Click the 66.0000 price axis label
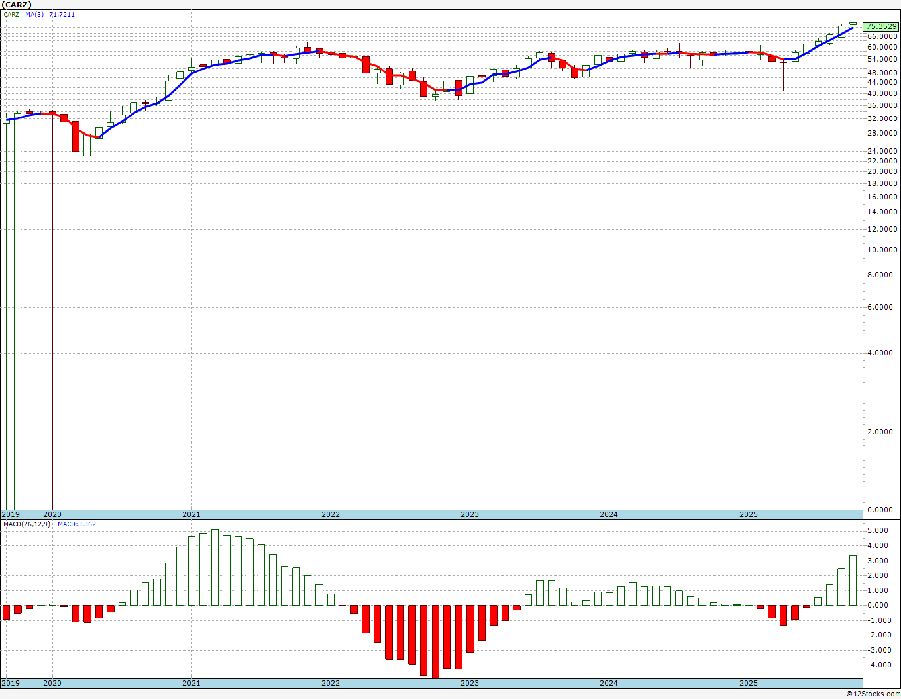The image size is (901, 699). [x=883, y=37]
